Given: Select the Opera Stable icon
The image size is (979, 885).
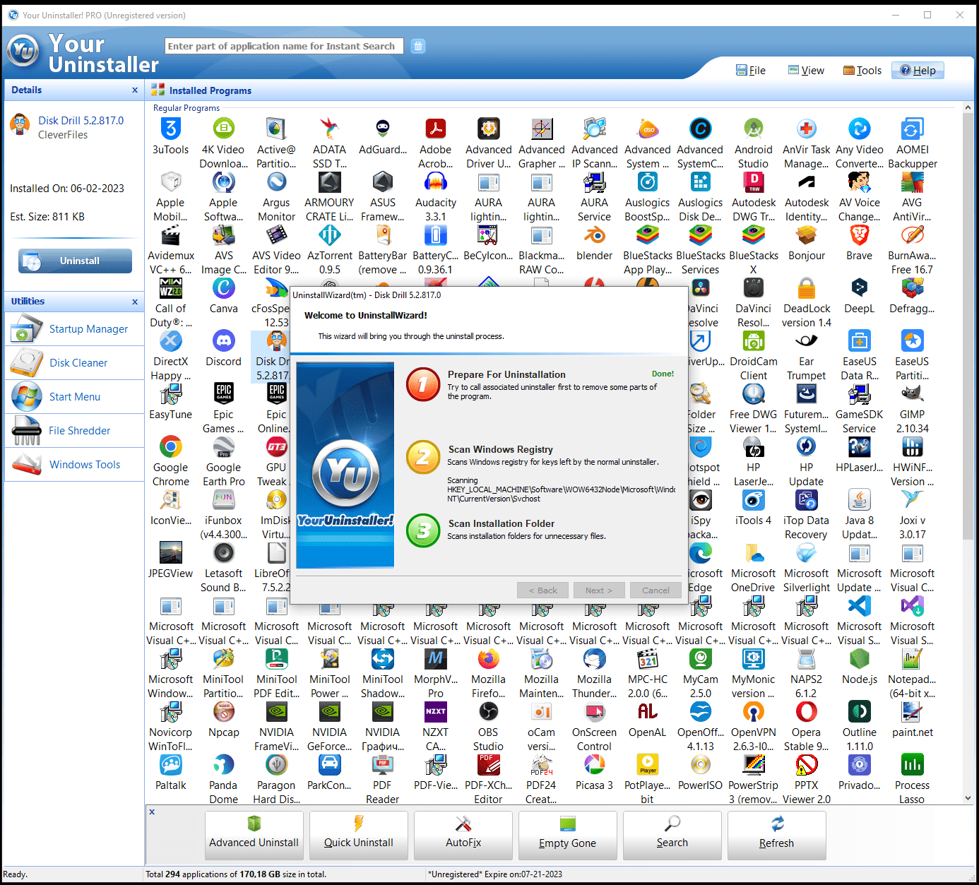Looking at the screenshot, I should tap(807, 712).
